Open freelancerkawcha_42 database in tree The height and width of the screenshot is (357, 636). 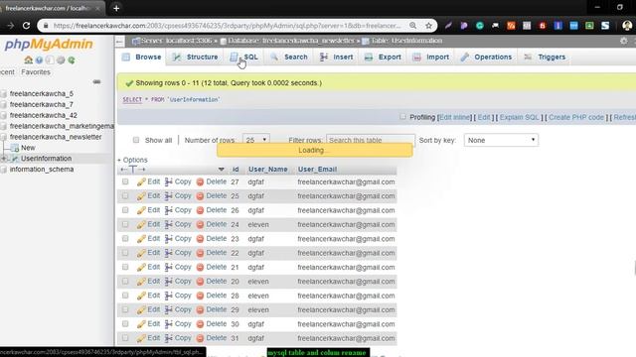[44, 115]
